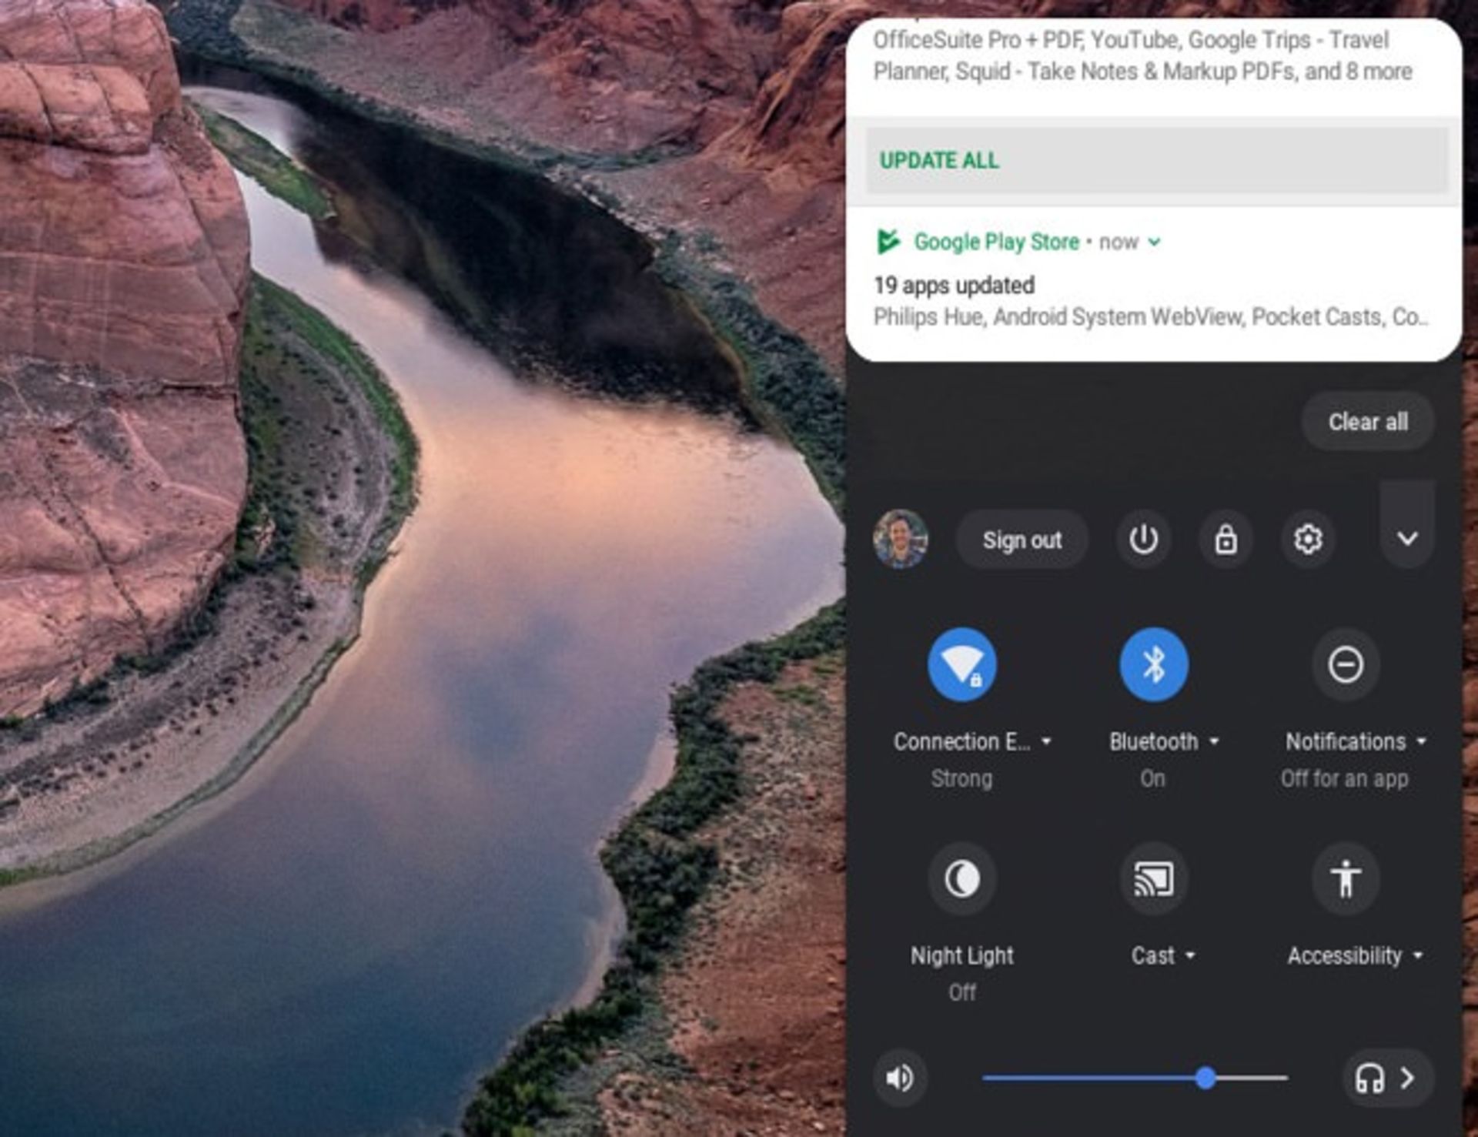Click the Sign out button
1478x1137 pixels.
click(x=1022, y=540)
